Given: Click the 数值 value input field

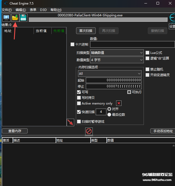Looking at the screenshot, I should [132, 44].
